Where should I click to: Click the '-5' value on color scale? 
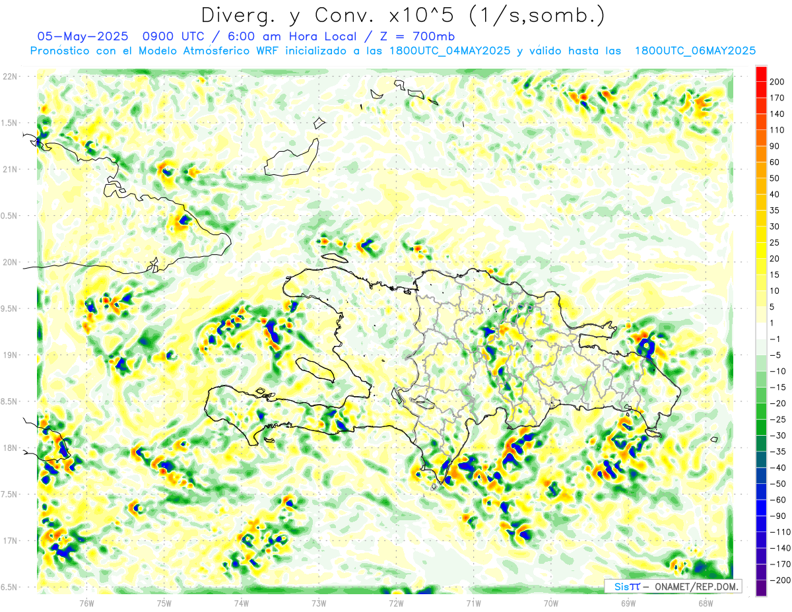click(x=777, y=355)
